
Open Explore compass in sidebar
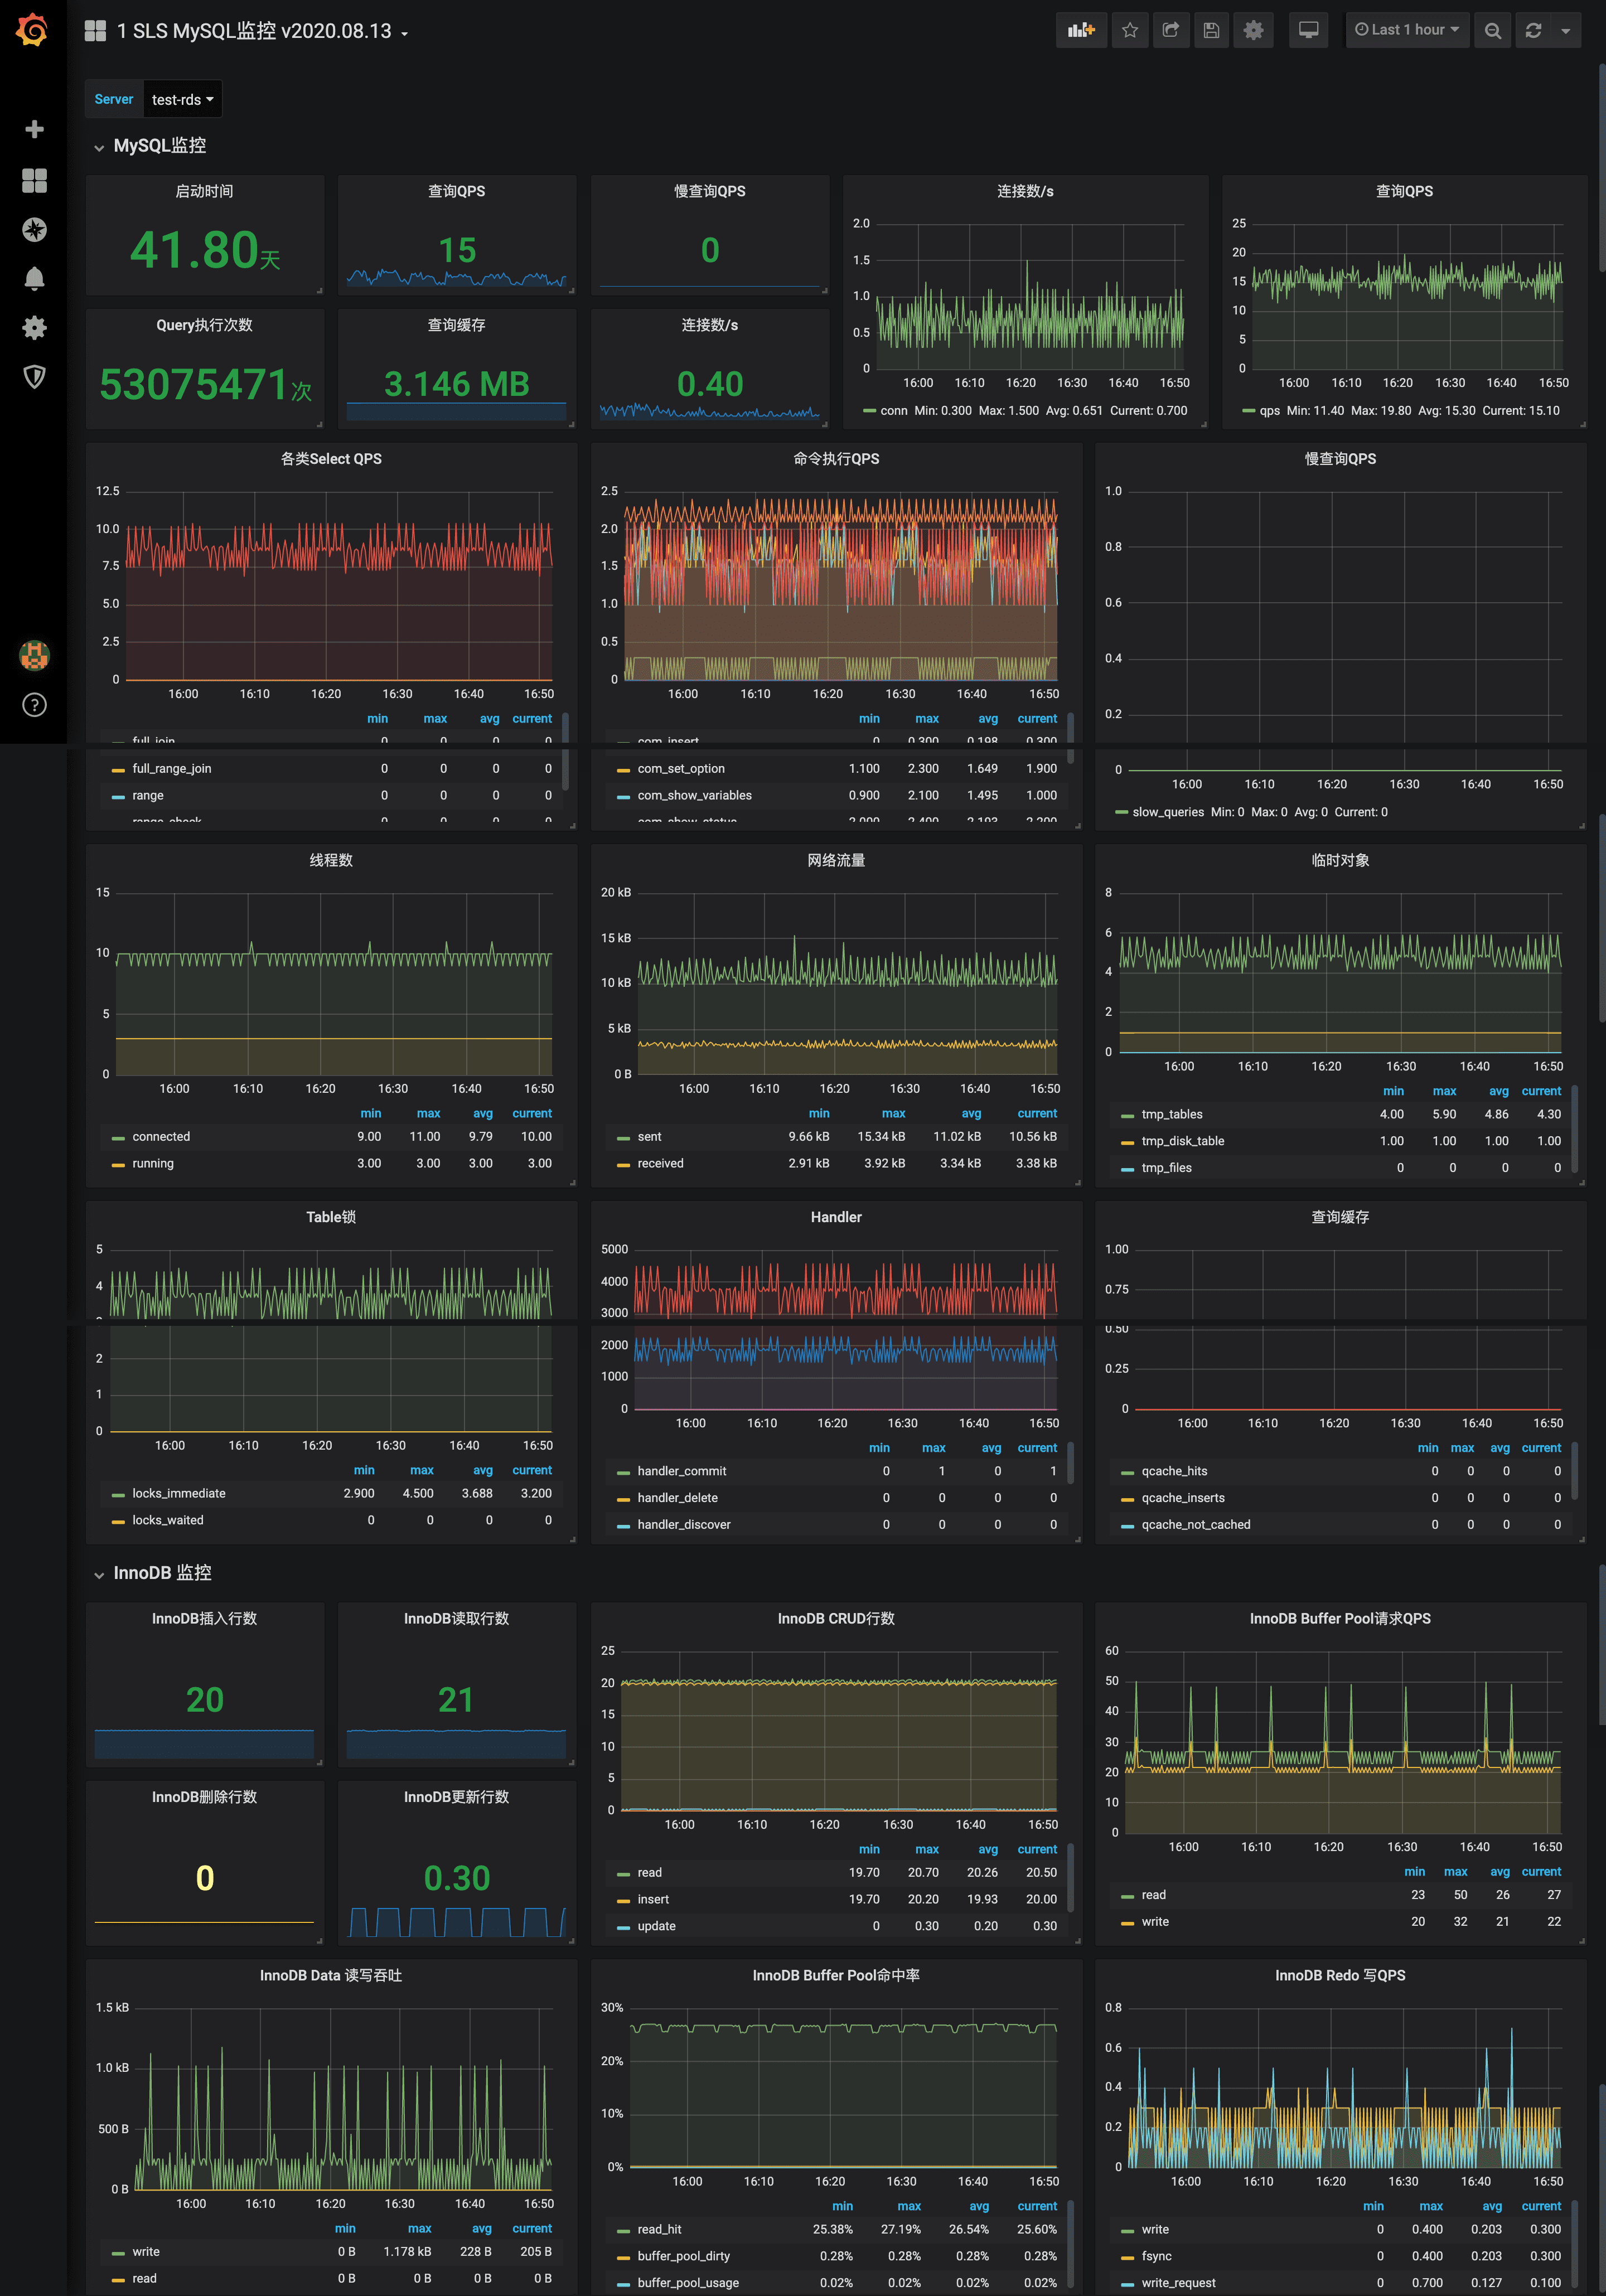coord(34,229)
